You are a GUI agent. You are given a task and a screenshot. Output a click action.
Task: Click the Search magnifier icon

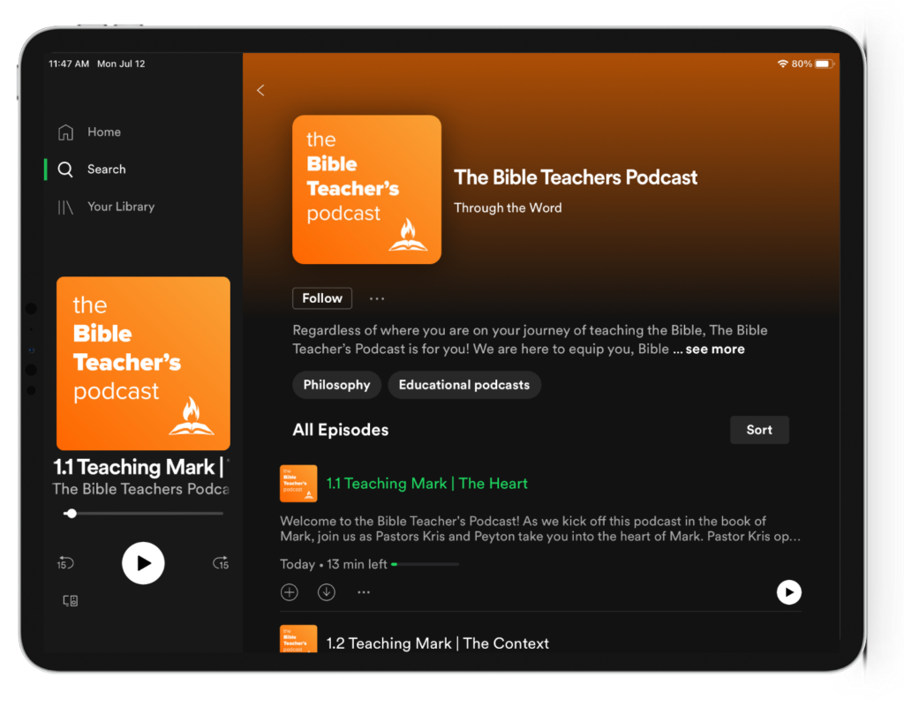[x=65, y=169]
